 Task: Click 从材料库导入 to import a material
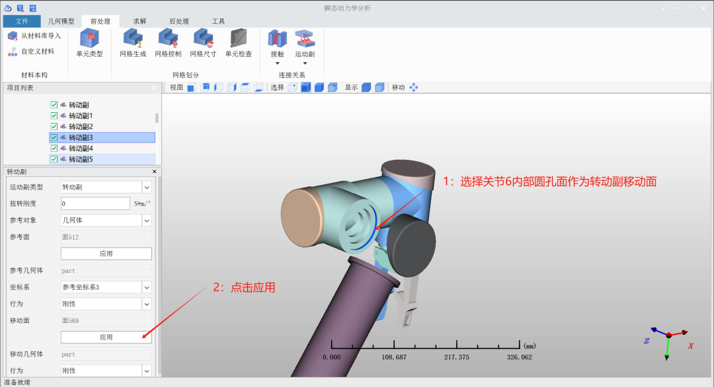(x=34, y=36)
